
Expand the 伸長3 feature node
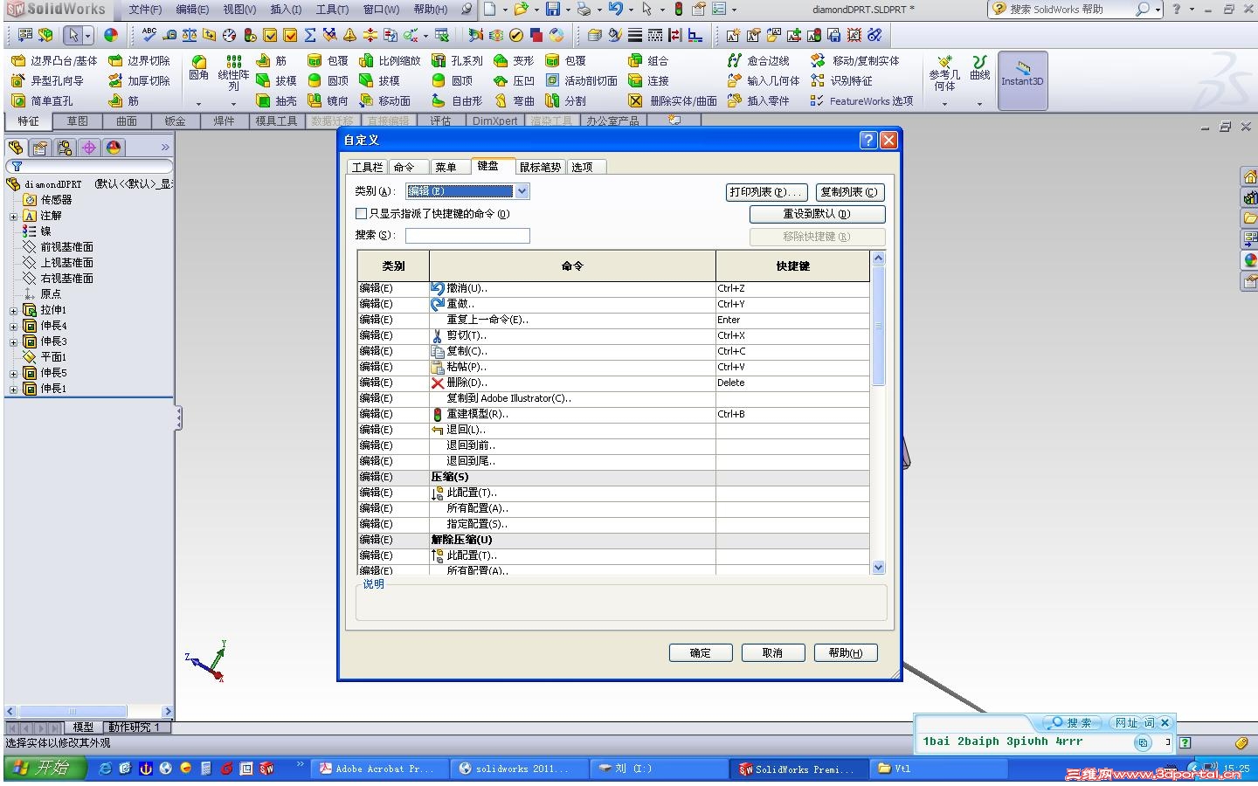point(13,342)
